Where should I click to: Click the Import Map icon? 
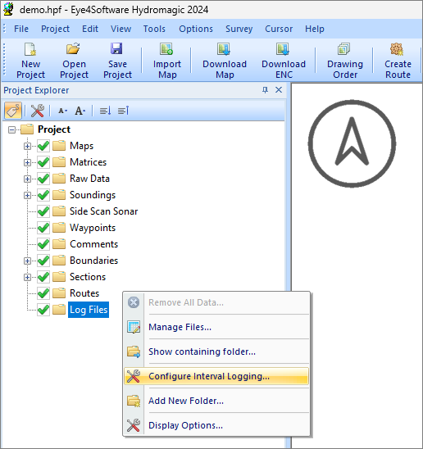[166, 48]
